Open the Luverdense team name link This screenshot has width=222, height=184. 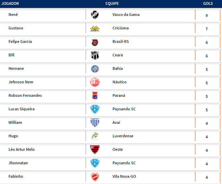(x=123, y=136)
